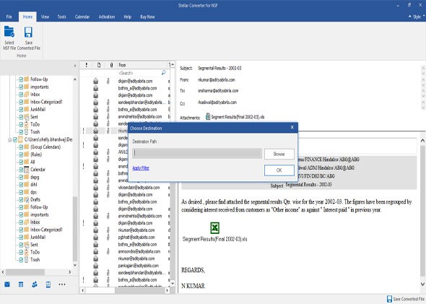Click the Select NSF File icon

point(9,32)
